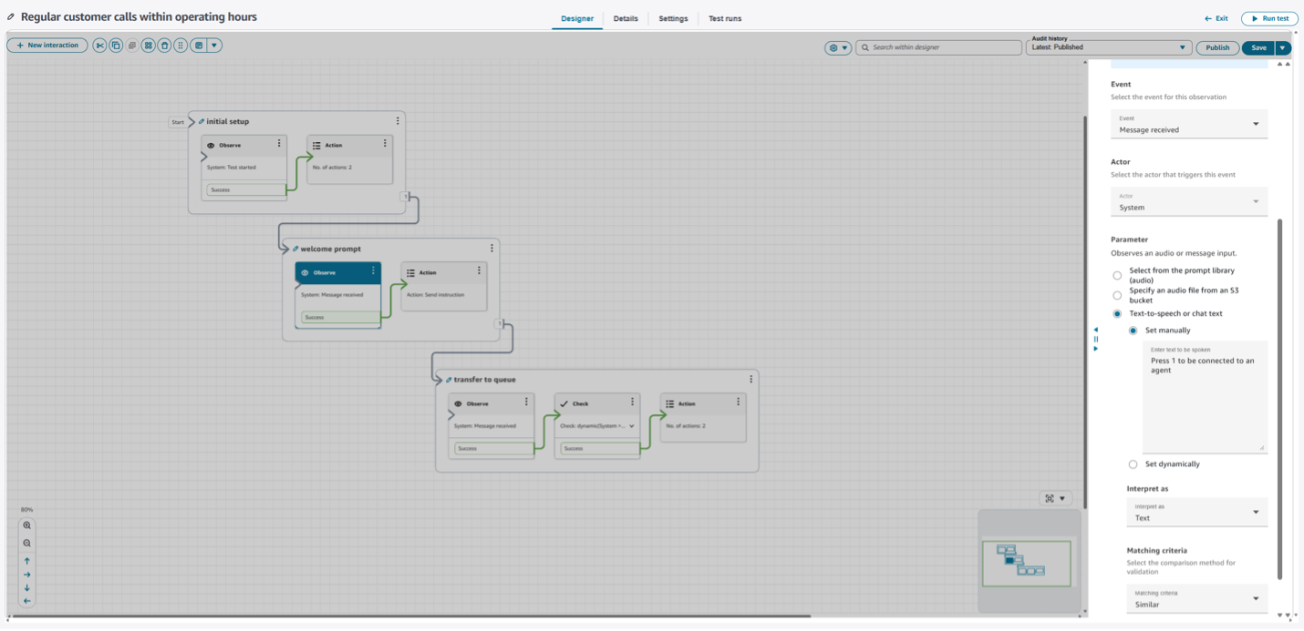
Task: Zoom in on the designer canvas
Action: tap(27, 526)
